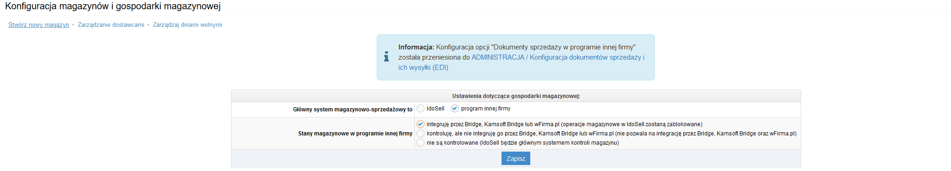Choose 'nie są kontrolowane' radio option
Screen dimensions: 951x171
pos(420,143)
